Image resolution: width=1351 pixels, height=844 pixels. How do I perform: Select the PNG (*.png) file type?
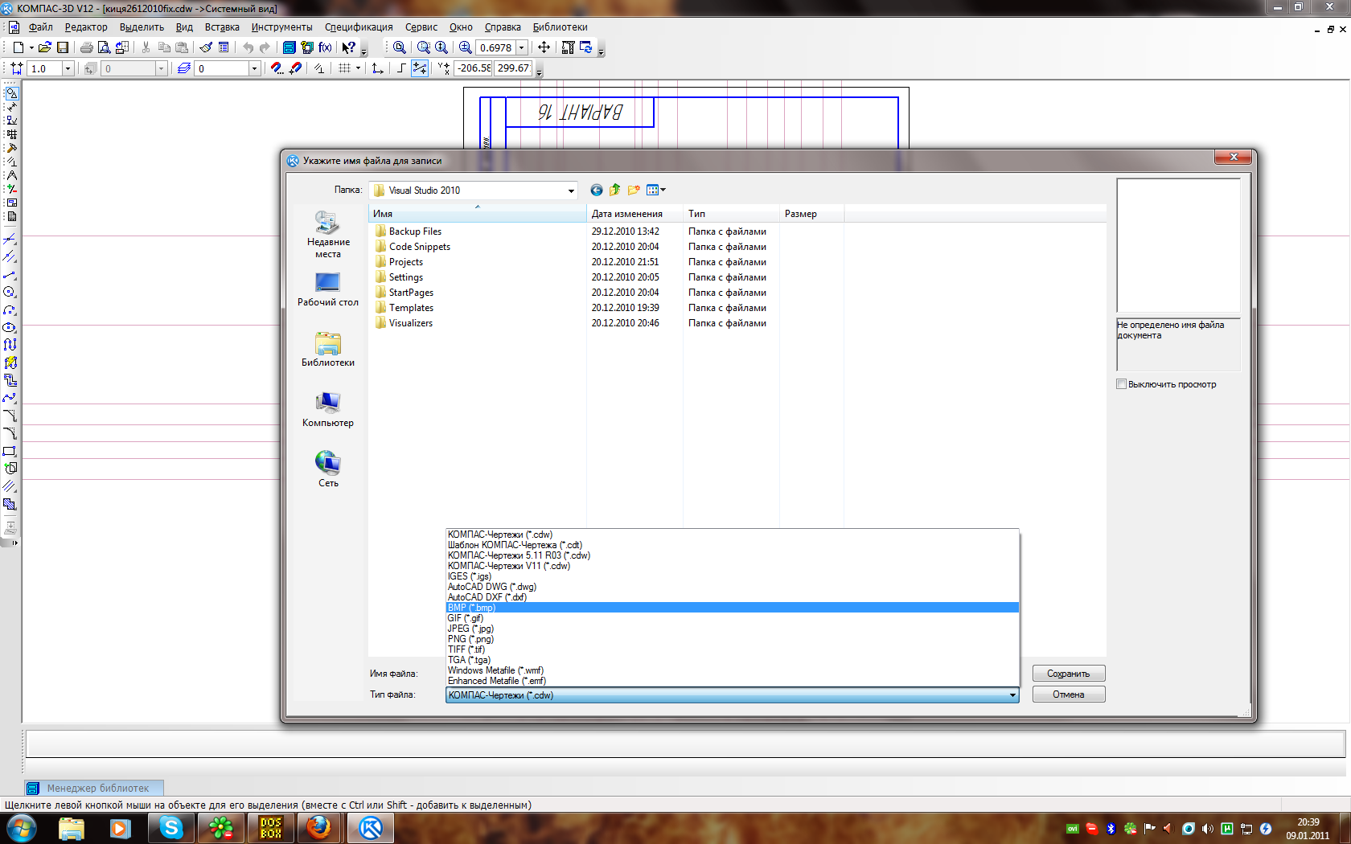pyautogui.click(x=733, y=639)
